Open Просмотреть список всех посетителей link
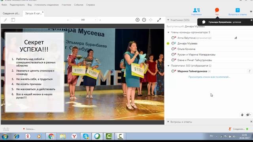 coord(209,77)
